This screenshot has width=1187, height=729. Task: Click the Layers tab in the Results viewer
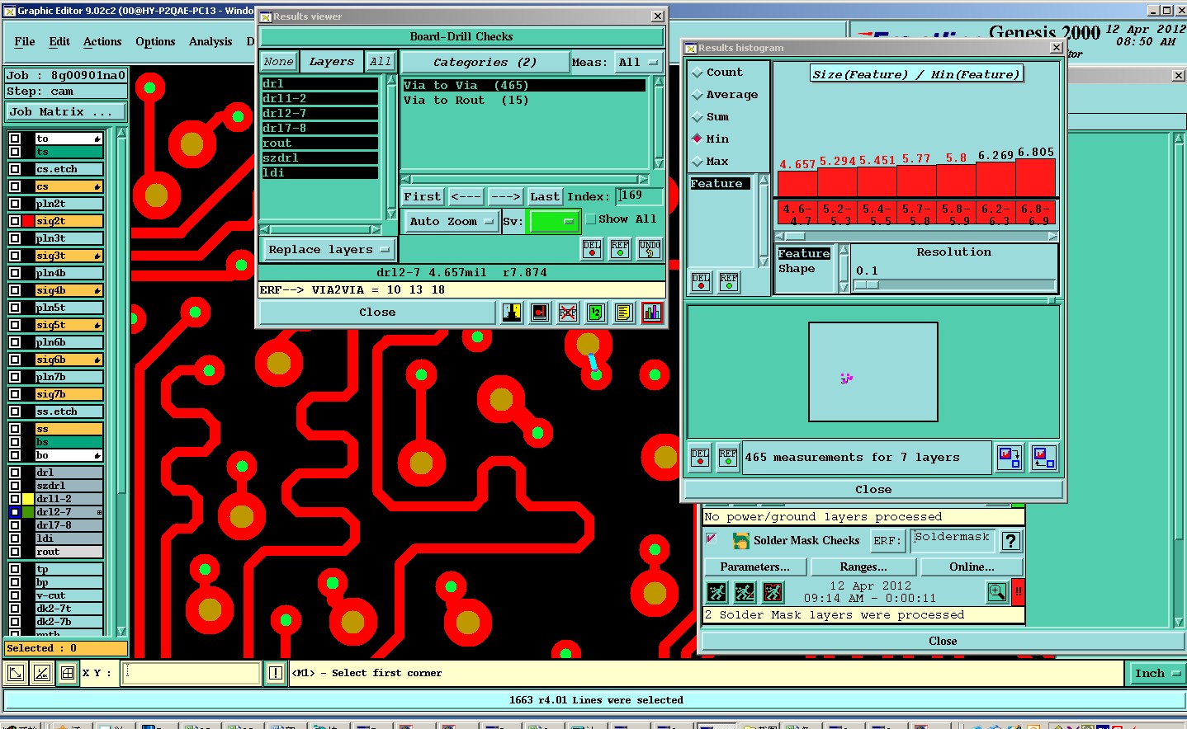331,62
